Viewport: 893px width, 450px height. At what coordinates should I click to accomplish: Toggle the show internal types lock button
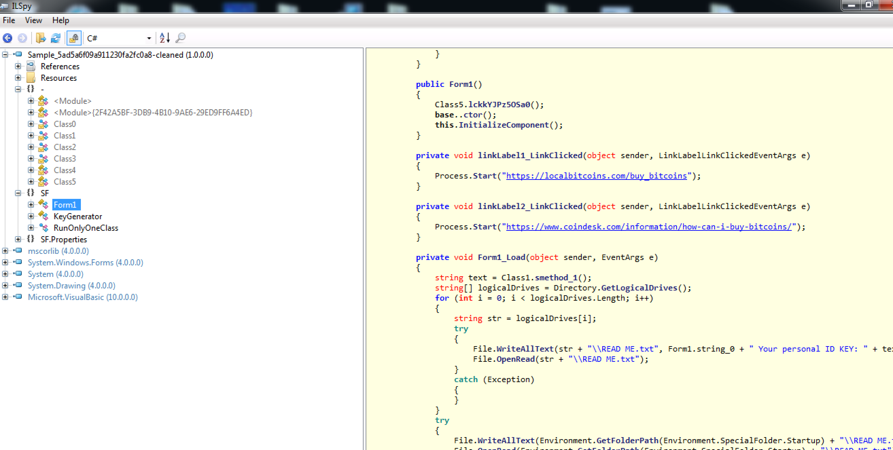pyautogui.click(x=74, y=38)
